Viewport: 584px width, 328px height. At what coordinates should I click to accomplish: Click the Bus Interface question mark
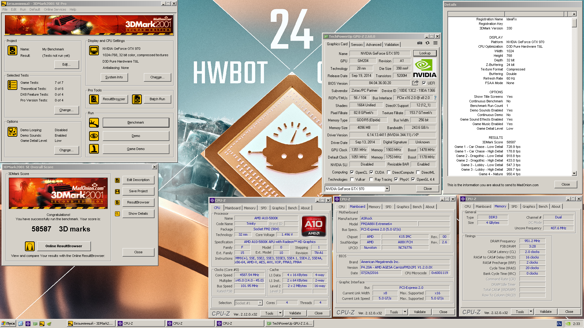click(x=435, y=98)
